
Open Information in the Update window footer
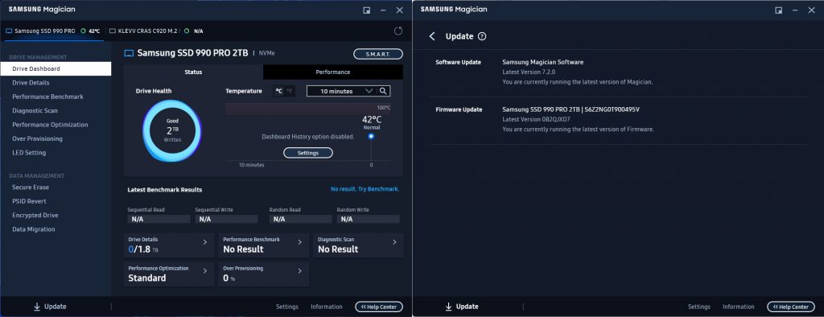739,307
